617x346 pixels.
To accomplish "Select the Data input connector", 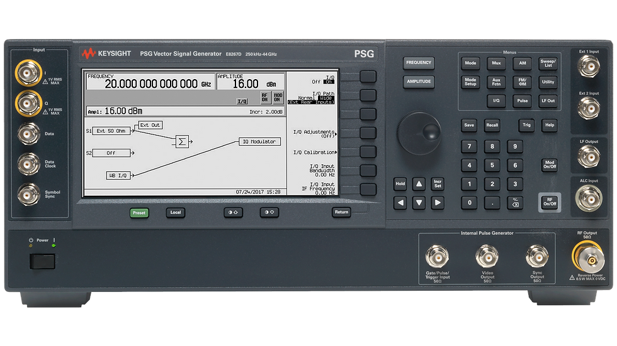I will coord(28,134).
